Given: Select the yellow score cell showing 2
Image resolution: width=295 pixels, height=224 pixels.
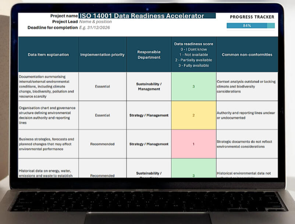Looking at the screenshot, I should point(193,115).
